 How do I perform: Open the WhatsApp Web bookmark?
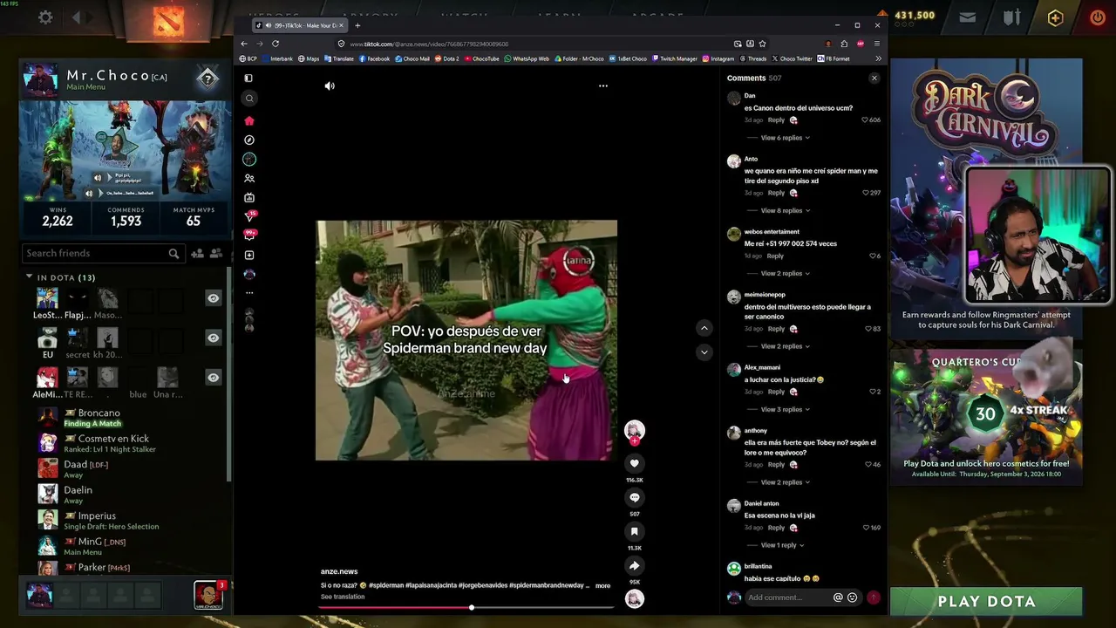tap(527, 58)
